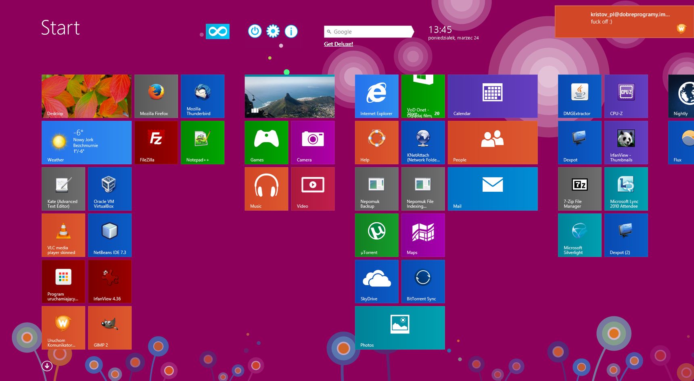The width and height of the screenshot is (694, 381).
Task: Open the Camera tile
Action: pyautogui.click(x=313, y=143)
